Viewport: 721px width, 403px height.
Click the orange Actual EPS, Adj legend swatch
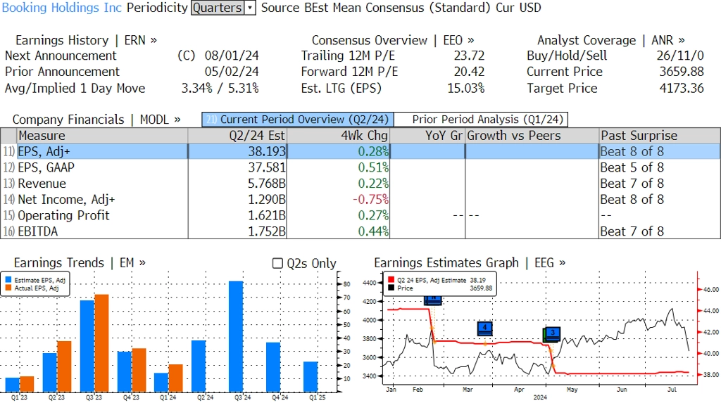tap(8, 288)
